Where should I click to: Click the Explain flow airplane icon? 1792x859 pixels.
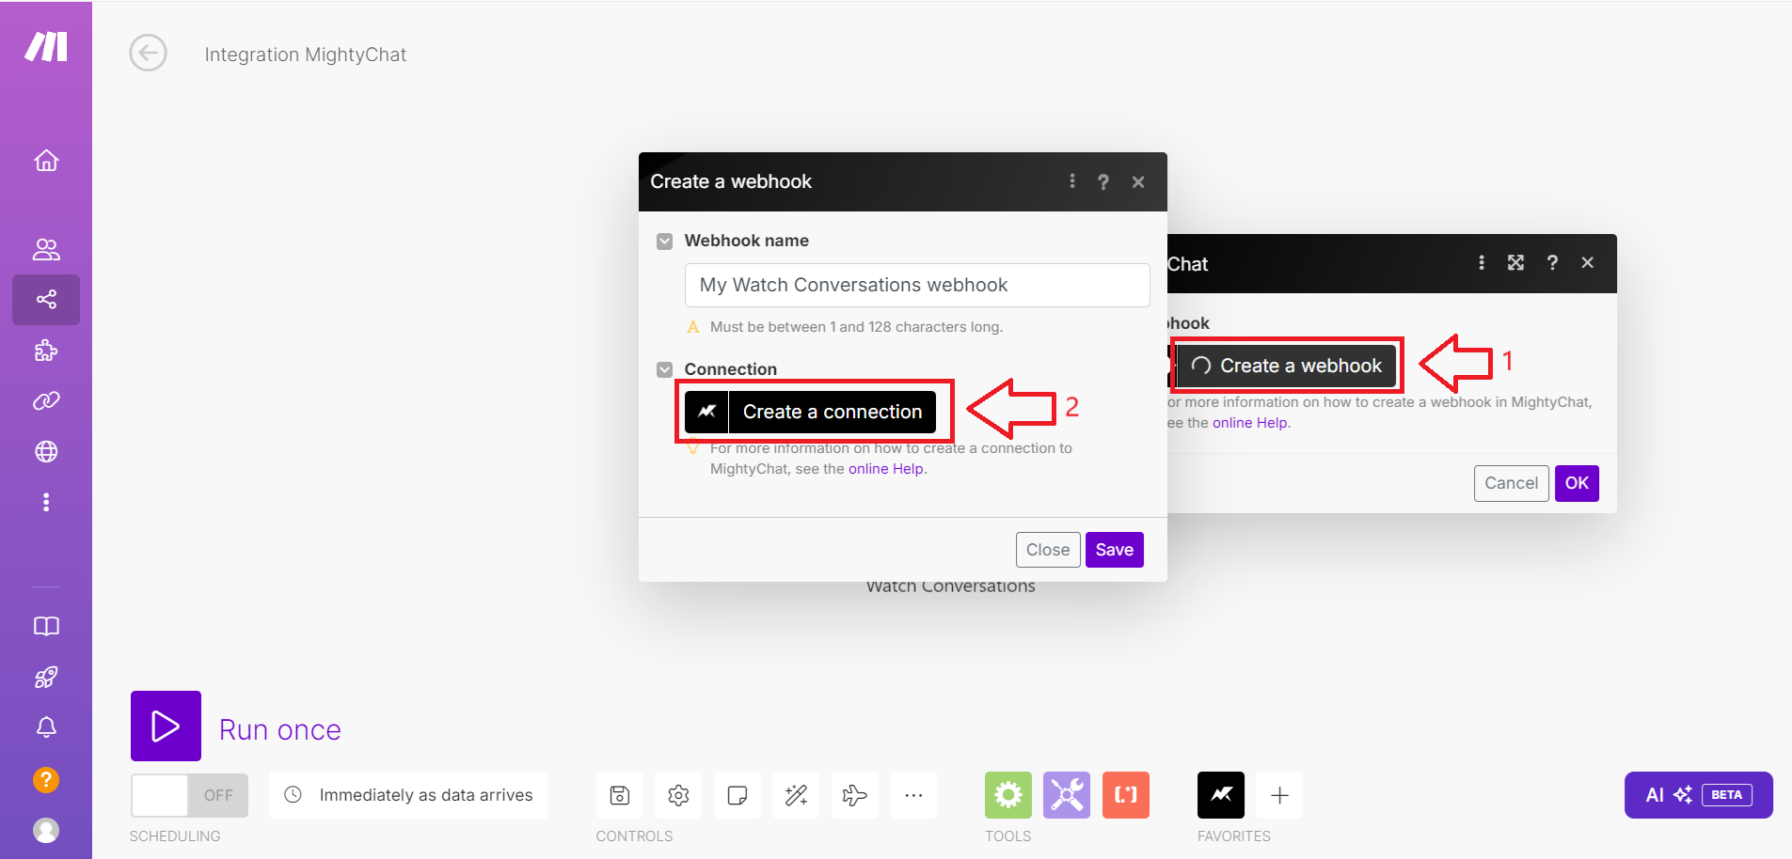[x=855, y=795]
